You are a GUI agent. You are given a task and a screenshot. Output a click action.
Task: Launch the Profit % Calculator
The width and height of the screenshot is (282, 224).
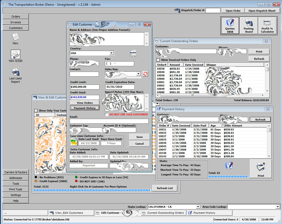point(267,26)
